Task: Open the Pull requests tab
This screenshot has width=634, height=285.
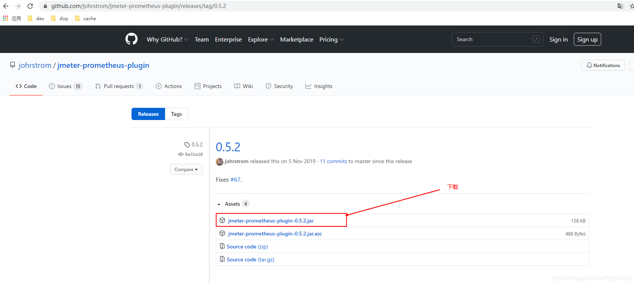Action: 119,86
